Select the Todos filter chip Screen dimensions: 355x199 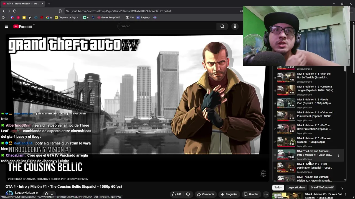pyautogui.click(x=278, y=187)
